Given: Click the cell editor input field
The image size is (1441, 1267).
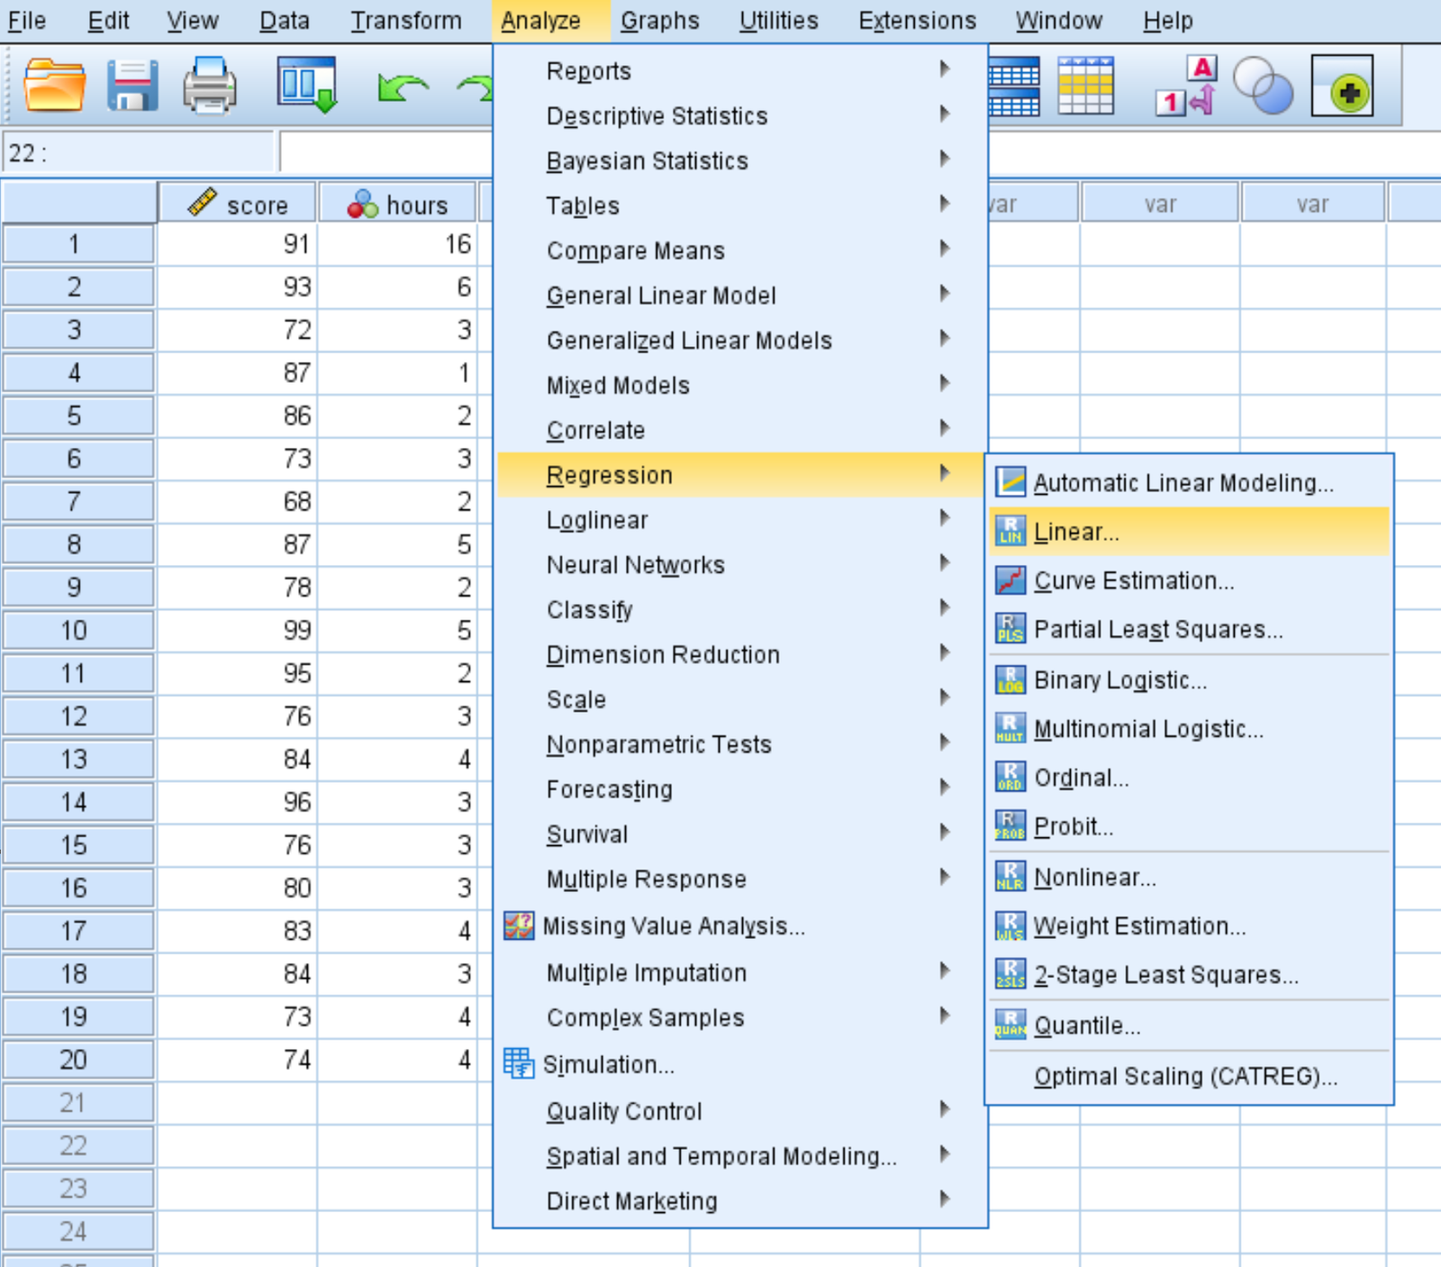Looking at the screenshot, I should [385, 152].
